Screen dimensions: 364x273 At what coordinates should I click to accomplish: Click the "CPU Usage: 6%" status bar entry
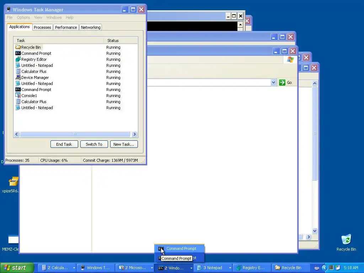tap(54, 160)
